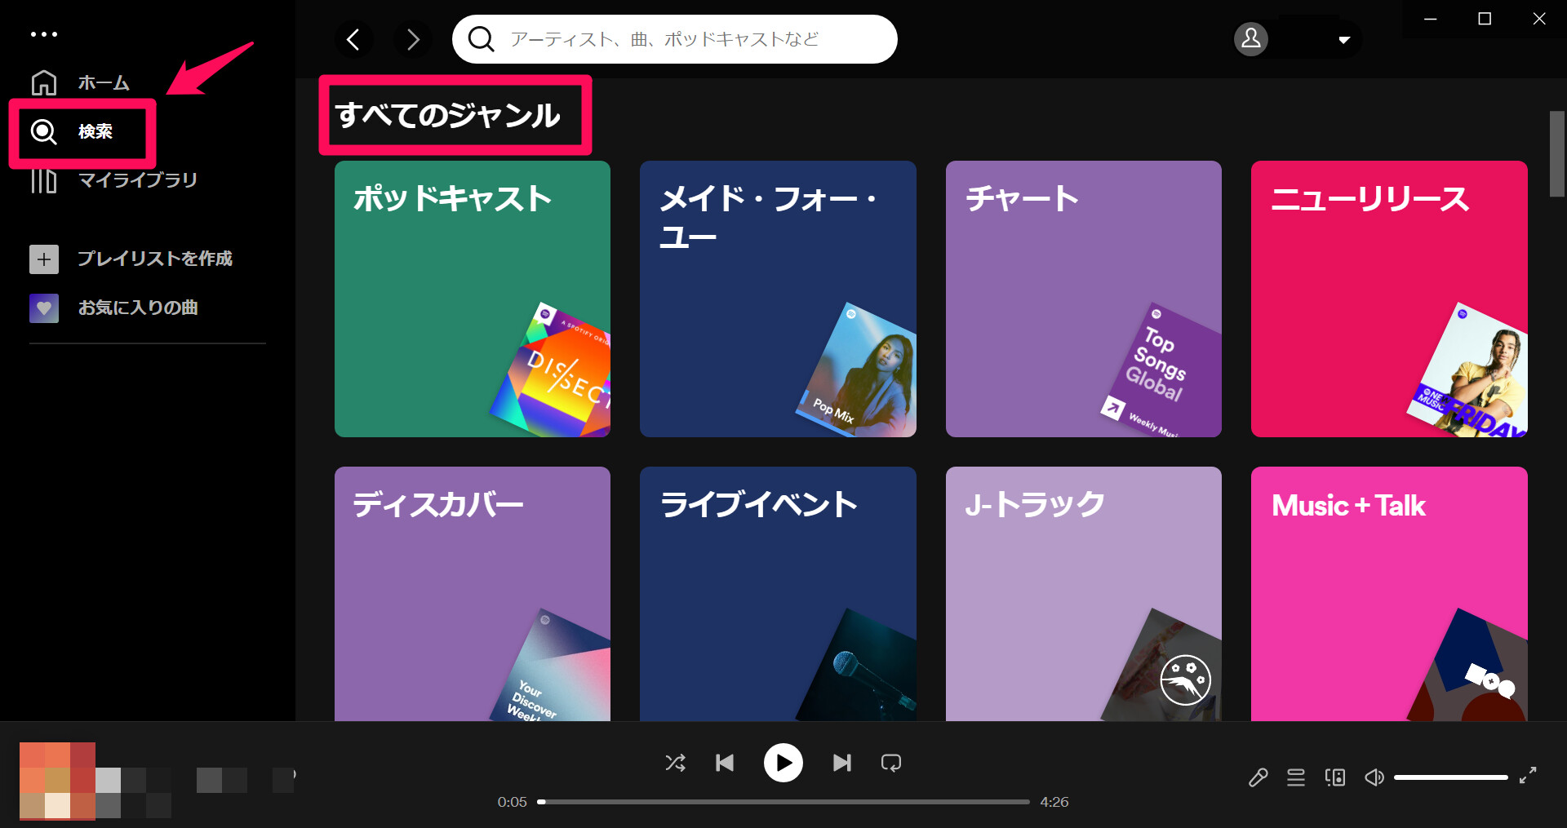Open the ディスカバー genre card
The width and height of the screenshot is (1567, 828).
pyautogui.click(x=473, y=593)
